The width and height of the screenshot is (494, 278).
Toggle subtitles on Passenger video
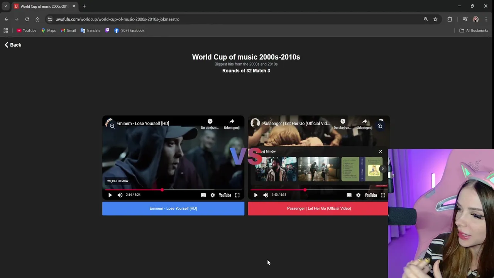[x=349, y=195]
